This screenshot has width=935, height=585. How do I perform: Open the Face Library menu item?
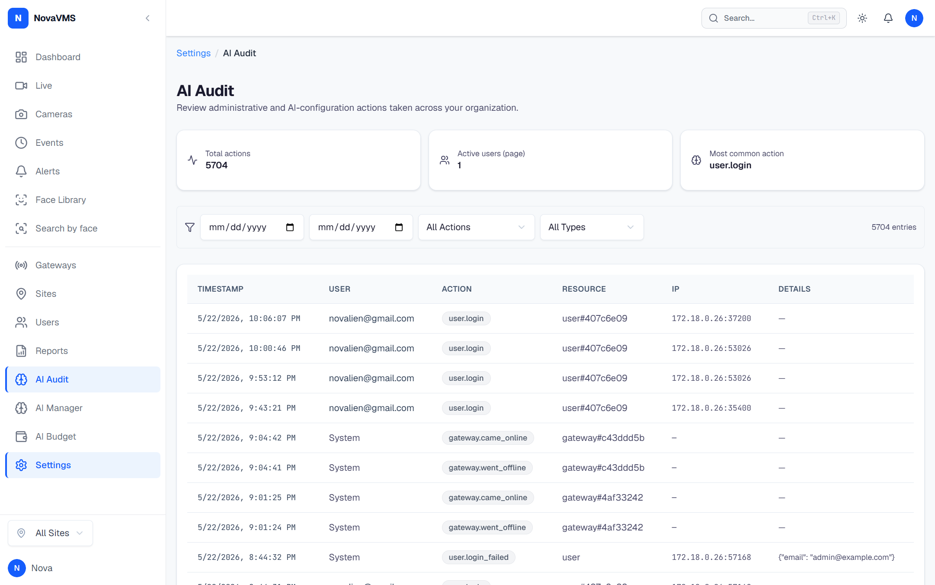click(x=83, y=200)
